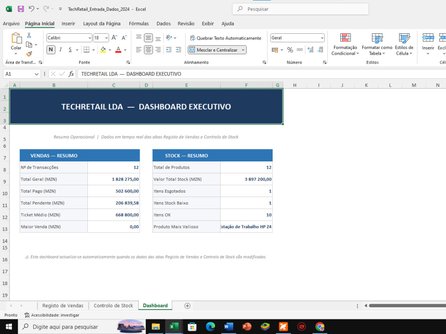The width and height of the screenshot is (446, 334).
Task: Open the Registo de Vendas sheet
Action: [63, 306]
